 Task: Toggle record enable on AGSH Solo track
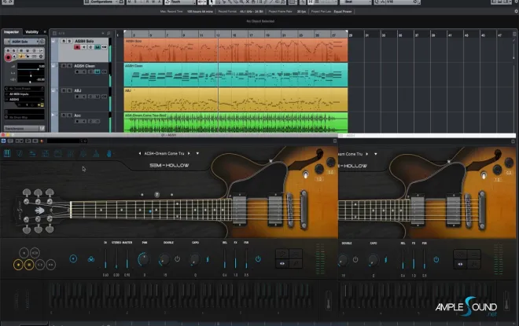[77, 47]
